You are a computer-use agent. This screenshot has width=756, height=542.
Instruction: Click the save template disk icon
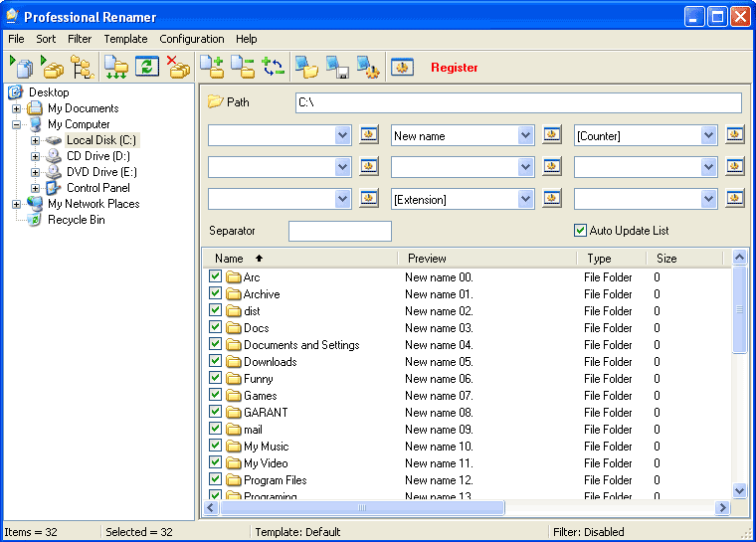pos(337,67)
